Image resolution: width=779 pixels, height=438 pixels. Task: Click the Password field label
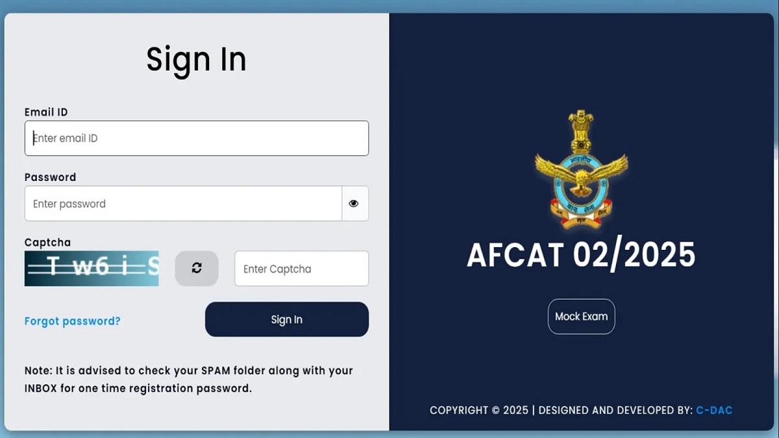[x=50, y=177]
